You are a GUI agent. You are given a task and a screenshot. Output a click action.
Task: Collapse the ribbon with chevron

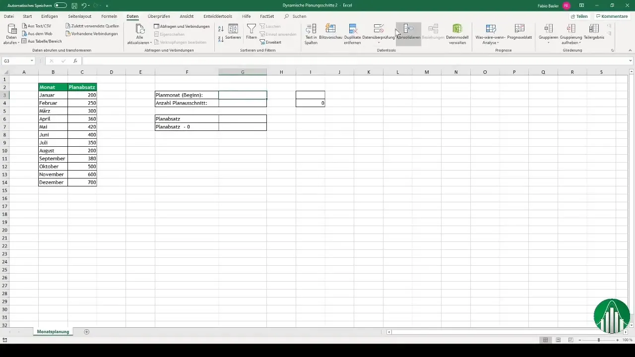click(630, 51)
